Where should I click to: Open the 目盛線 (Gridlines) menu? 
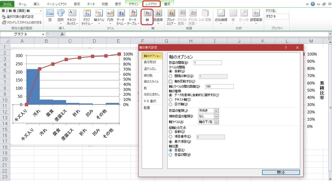[158, 17]
